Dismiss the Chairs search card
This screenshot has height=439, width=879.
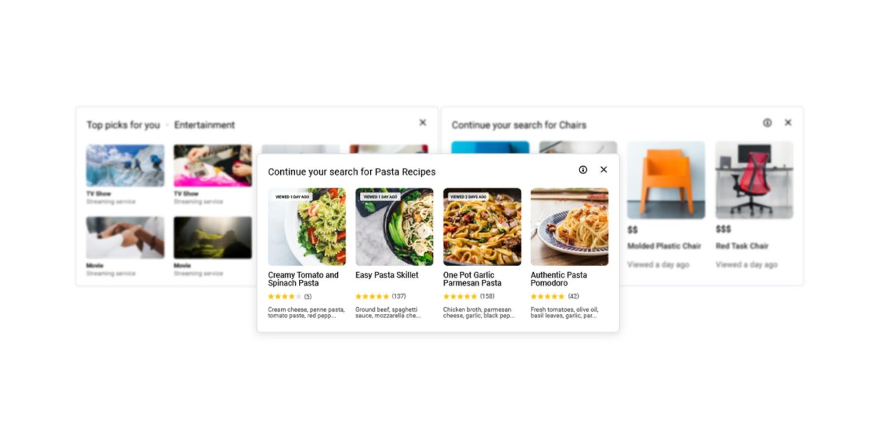pos(788,122)
